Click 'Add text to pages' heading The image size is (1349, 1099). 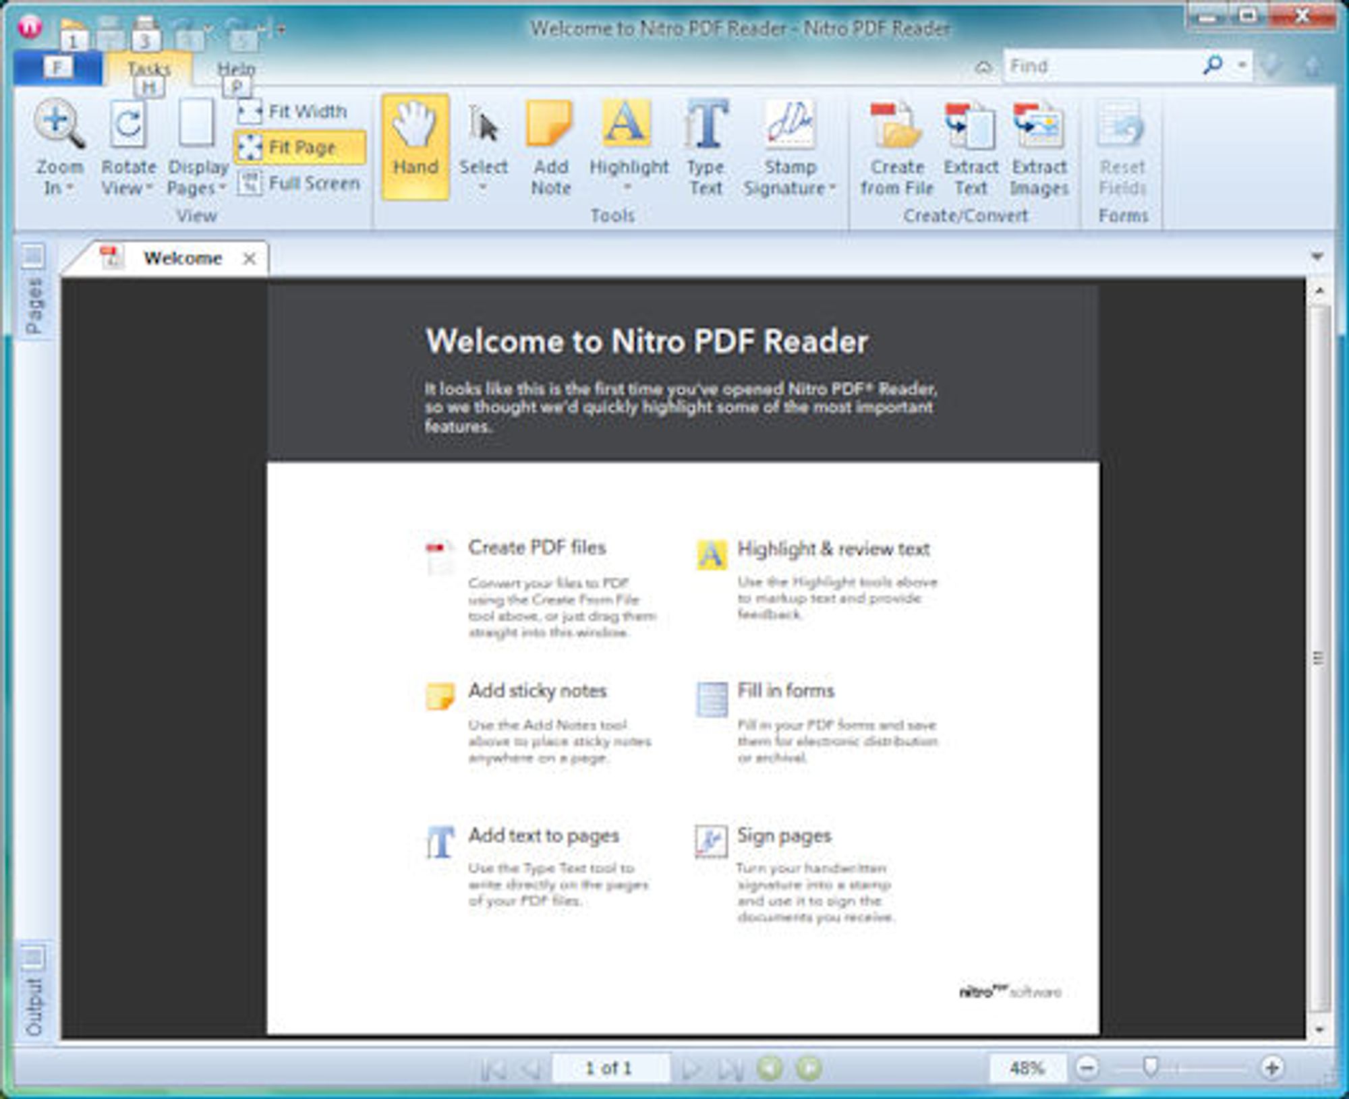(x=544, y=836)
